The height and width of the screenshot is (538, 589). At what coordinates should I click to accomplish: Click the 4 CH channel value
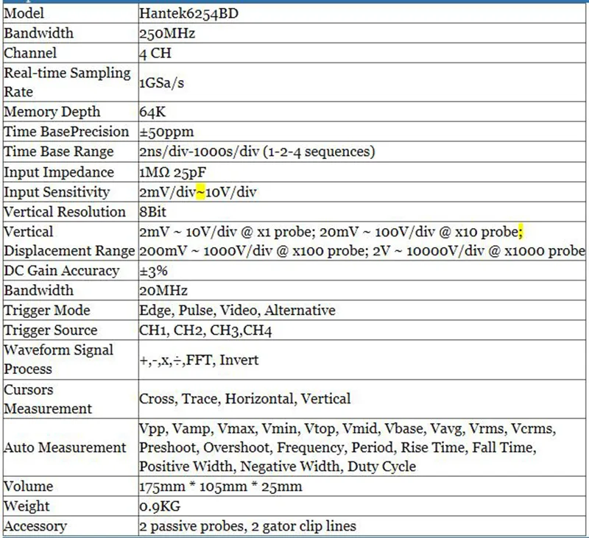click(x=155, y=53)
